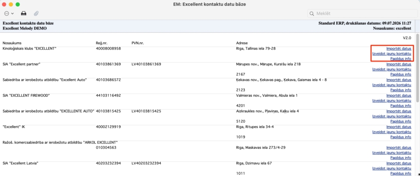Image resolution: width=420 pixels, height=176 pixels.
Task: Click address Valmiera, Abula iela 1
Action: coord(267,95)
